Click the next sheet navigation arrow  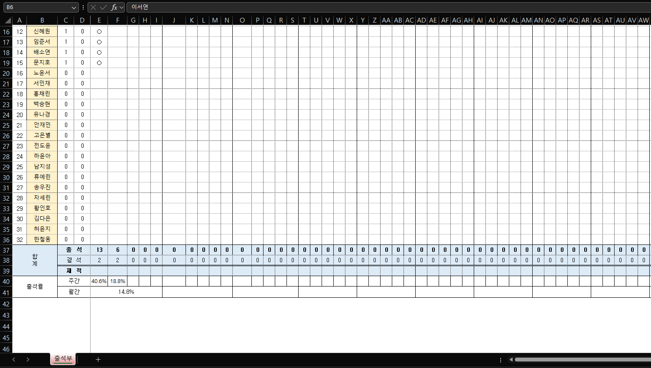[x=28, y=359]
